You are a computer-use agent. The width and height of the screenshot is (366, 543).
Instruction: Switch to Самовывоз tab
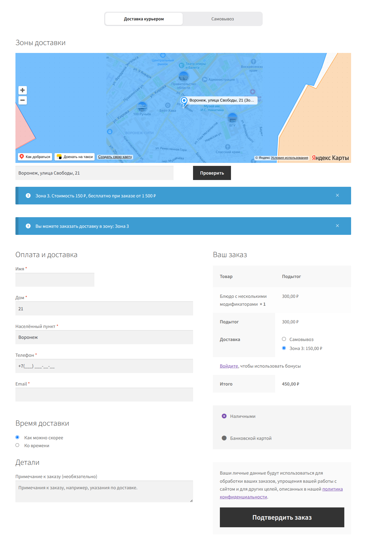(x=223, y=19)
